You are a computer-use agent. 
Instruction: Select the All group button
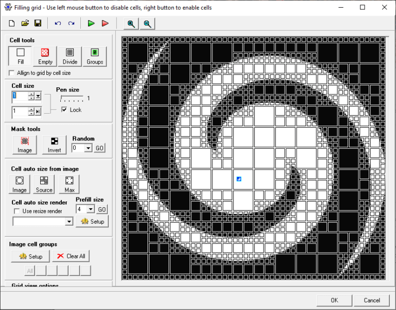pyautogui.click(x=30, y=271)
